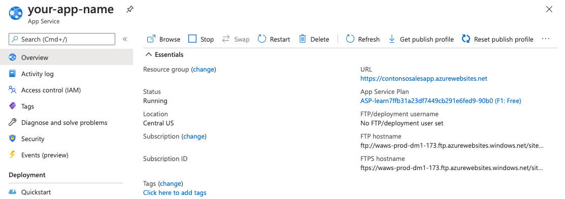Open the ASP-learn App Service Plan link

441,101
